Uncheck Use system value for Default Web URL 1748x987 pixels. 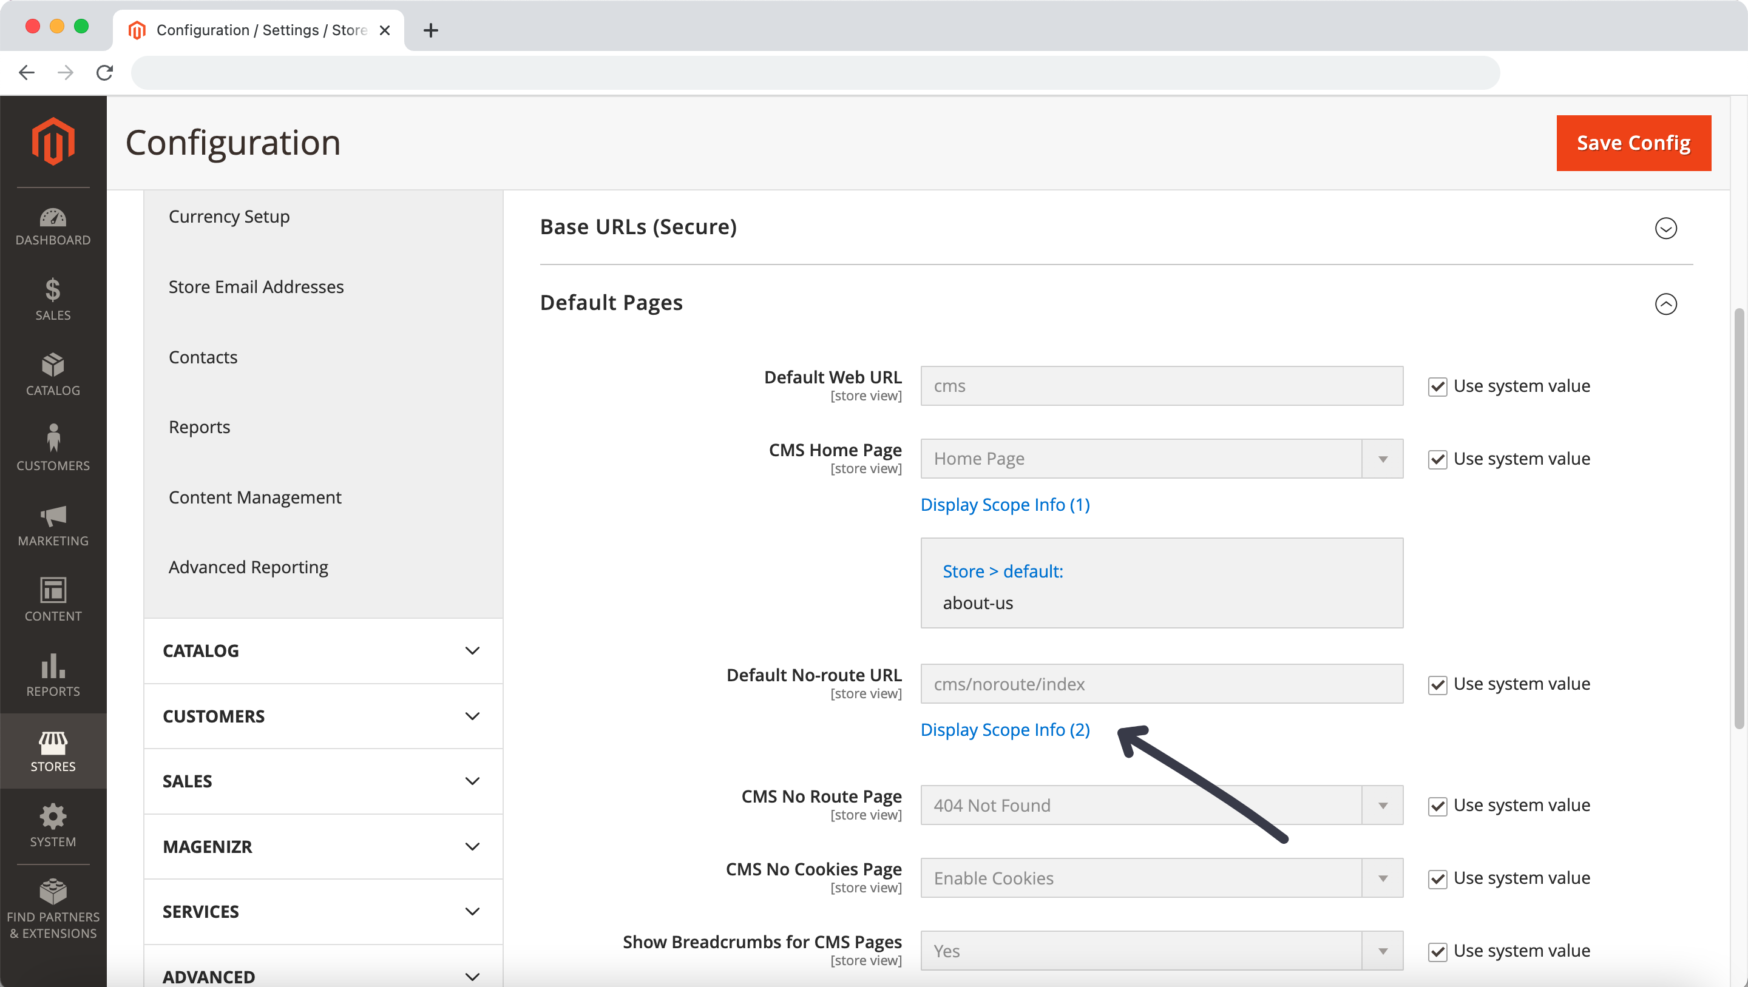(x=1437, y=386)
